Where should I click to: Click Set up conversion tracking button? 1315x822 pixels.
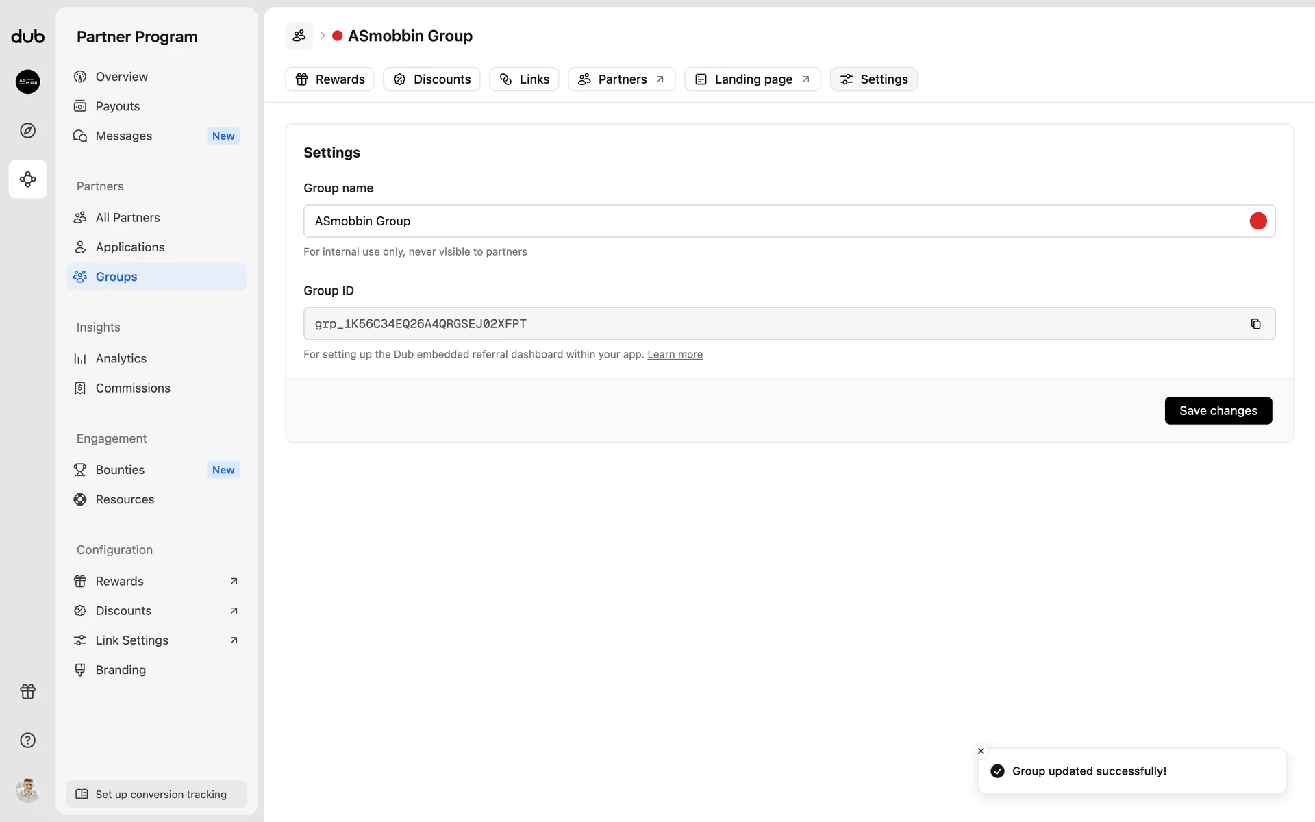tap(157, 795)
